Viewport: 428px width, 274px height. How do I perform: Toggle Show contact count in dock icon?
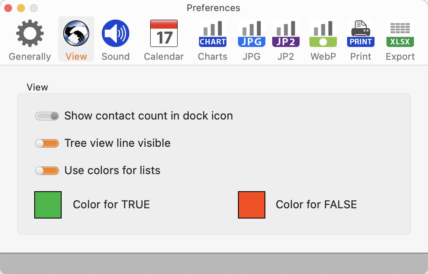coord(47,116)
